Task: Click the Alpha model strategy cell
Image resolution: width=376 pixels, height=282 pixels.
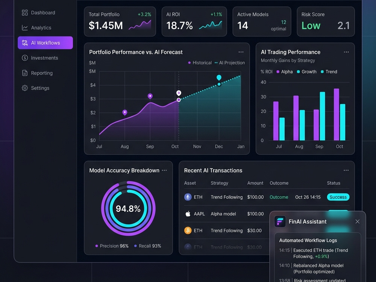Action: click(223, 214)
